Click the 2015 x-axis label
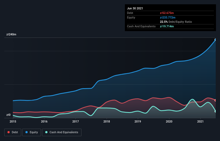The height and width of the screenshot is (141, 220). click(x=13, y=121)
